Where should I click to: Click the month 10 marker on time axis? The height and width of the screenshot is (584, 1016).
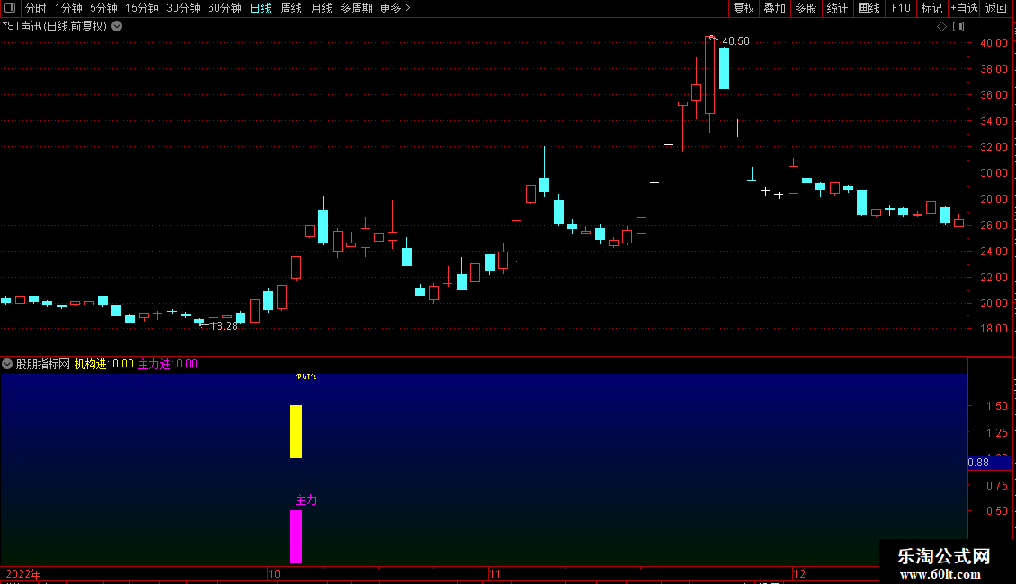pos(274,573)
